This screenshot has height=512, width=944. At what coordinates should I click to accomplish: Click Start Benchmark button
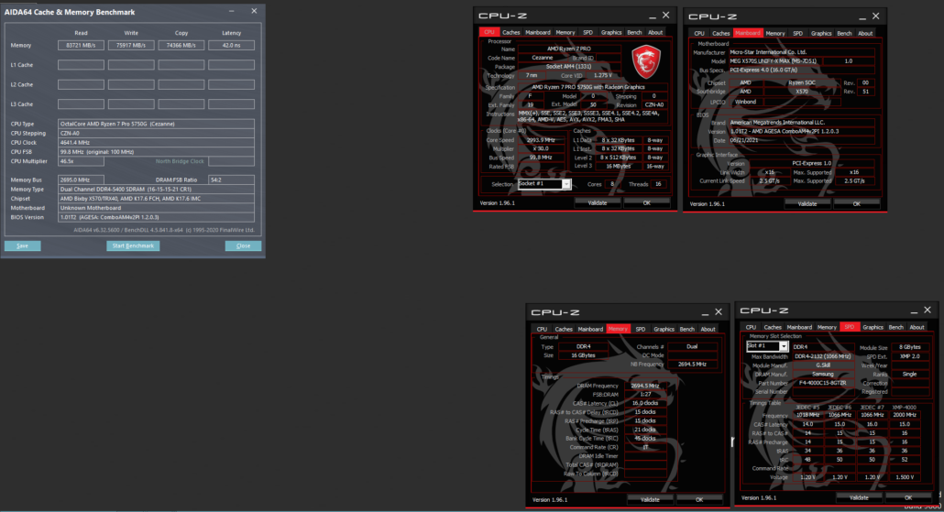pyautogui.click(x=133, y=245)
